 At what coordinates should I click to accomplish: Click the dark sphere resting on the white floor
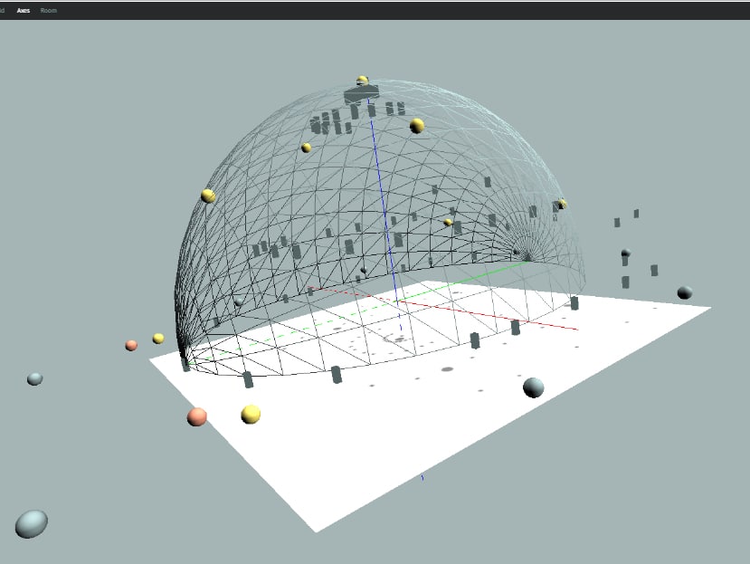point(534,387)
